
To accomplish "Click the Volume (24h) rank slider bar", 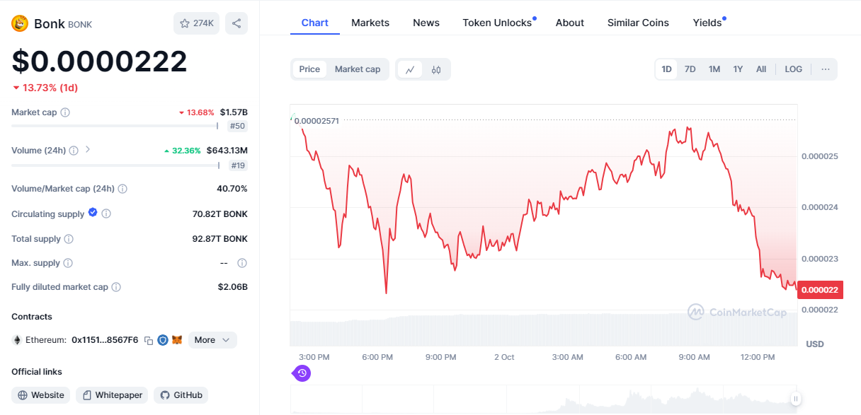I will [115, 165].
